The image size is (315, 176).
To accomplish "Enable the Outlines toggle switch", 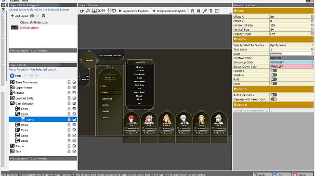I will [274, 71].
